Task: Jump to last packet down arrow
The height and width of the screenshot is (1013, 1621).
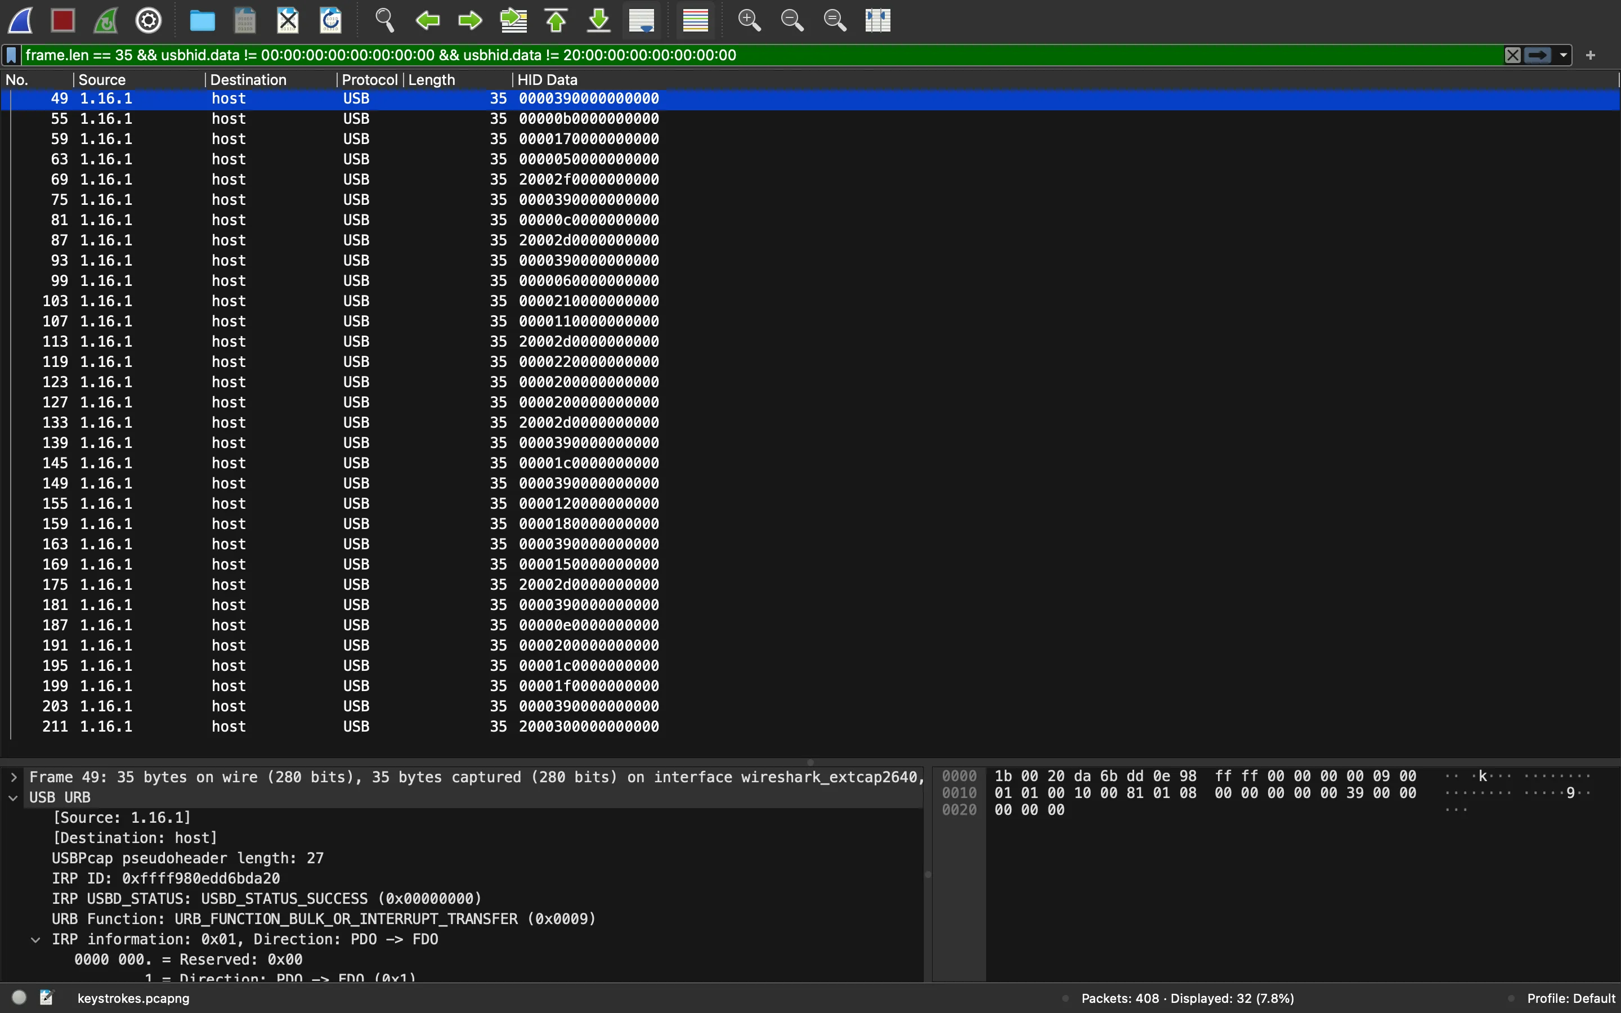Action: pyautogui.click(x=599, y=20)
